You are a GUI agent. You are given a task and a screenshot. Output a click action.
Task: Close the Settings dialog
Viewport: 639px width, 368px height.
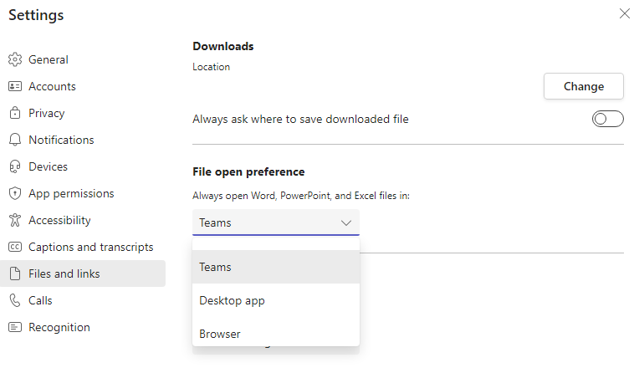point(624,13)
